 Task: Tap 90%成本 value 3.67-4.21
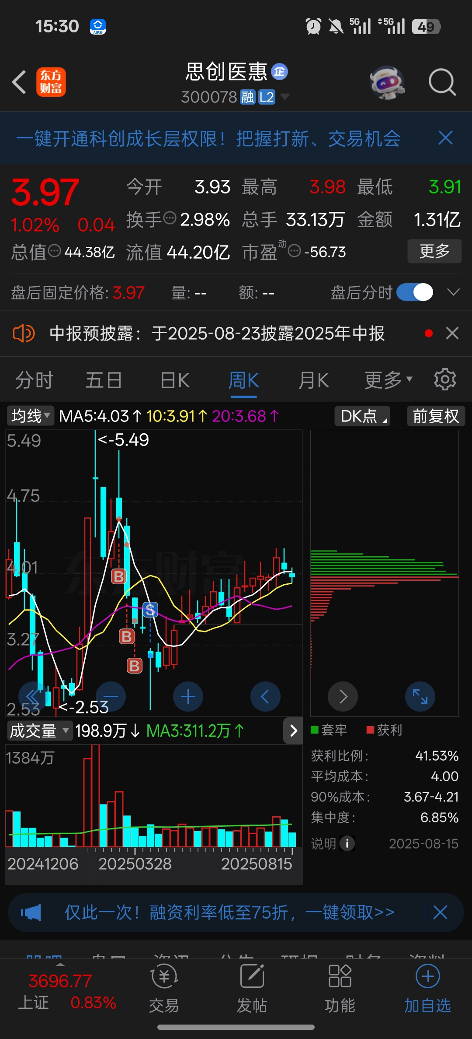[431, 797]
